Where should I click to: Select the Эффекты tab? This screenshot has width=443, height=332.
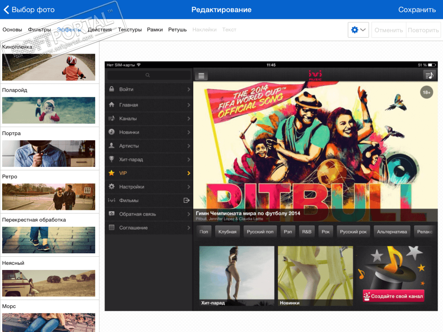click(x=69, y=30)
